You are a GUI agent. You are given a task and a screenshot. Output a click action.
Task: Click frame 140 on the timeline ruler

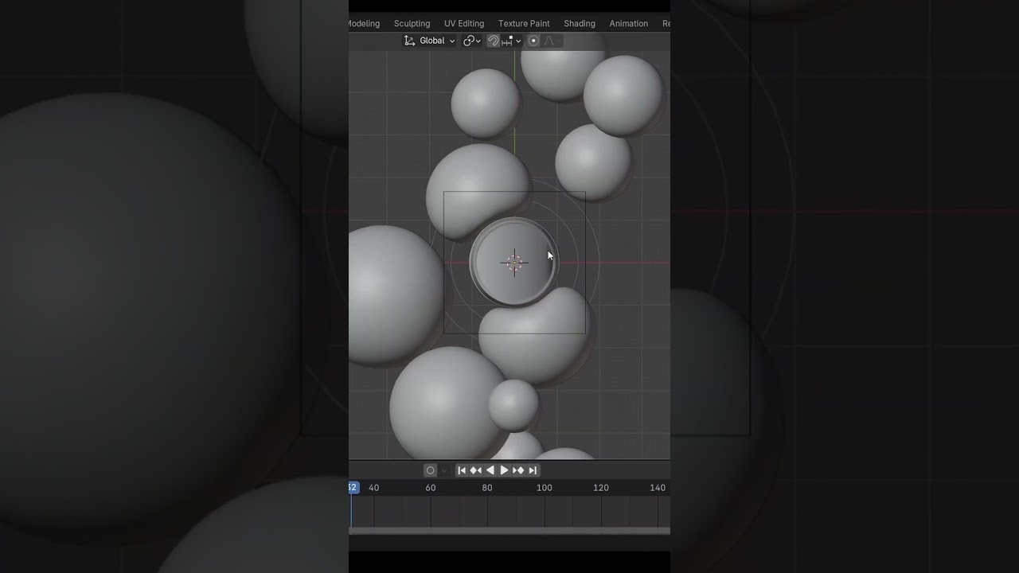658,488
